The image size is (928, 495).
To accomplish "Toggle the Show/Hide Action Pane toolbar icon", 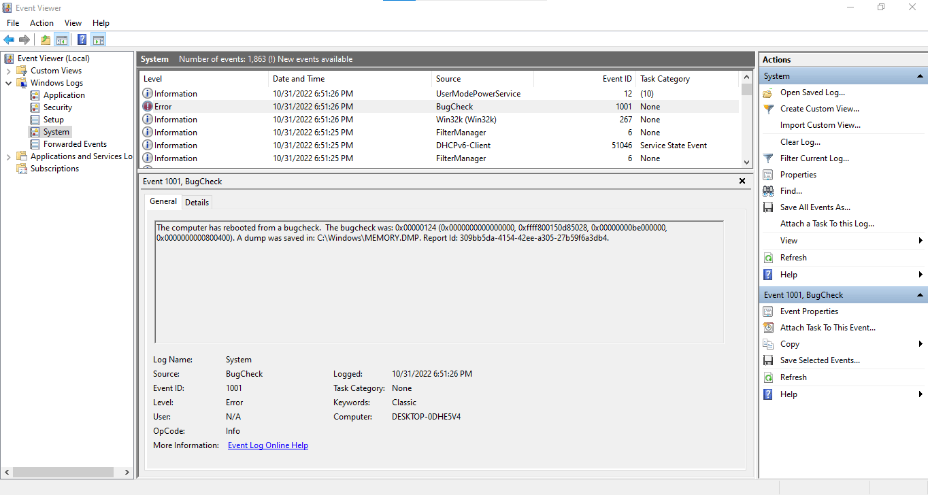I will (99, 39).
